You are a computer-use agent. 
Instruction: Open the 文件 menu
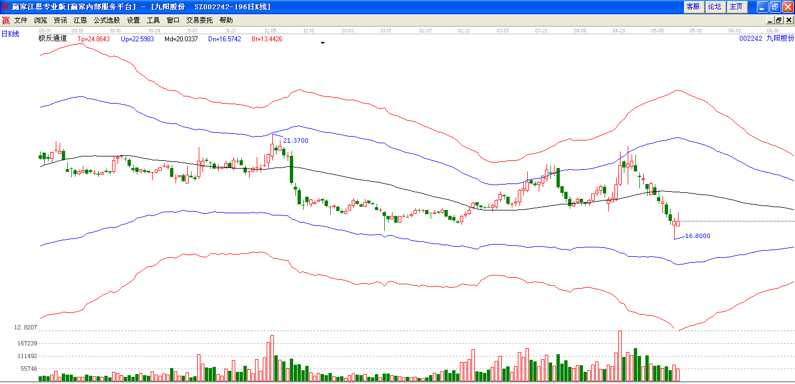21,20
